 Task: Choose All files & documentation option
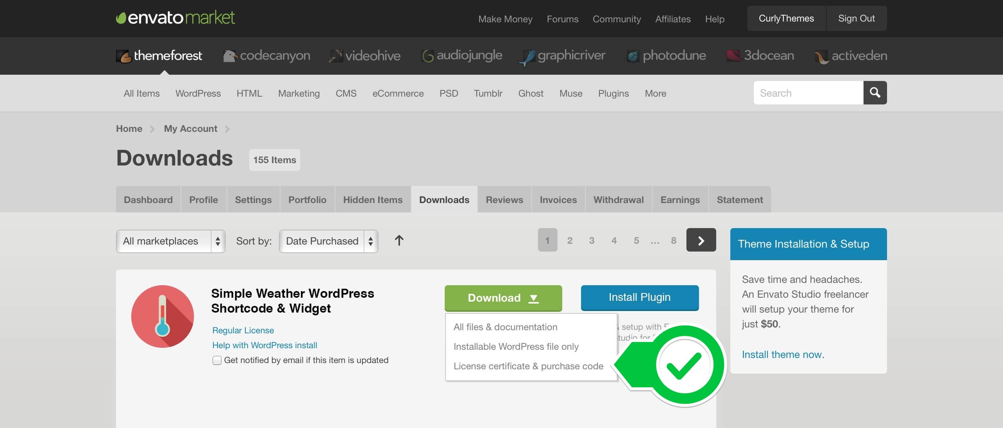(x=505, y=327)
